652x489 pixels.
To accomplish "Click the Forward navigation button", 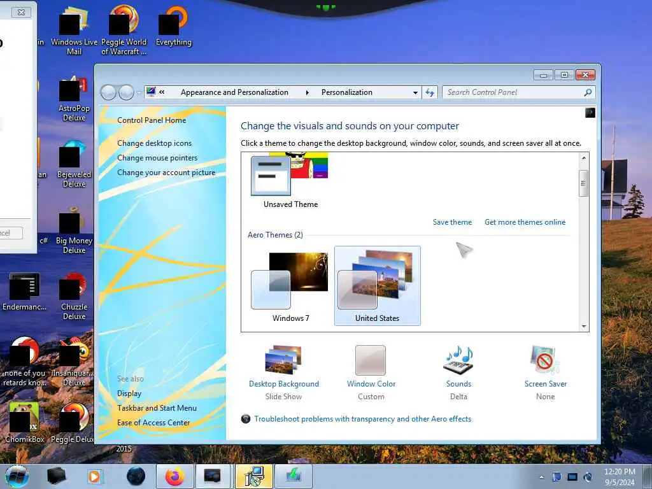I will click(x=127, y=92).
